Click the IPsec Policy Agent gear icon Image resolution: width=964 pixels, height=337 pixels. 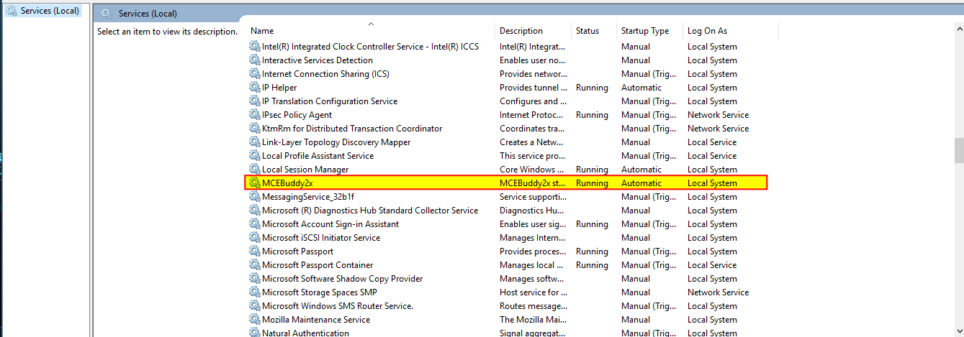(x=254, y=115)
